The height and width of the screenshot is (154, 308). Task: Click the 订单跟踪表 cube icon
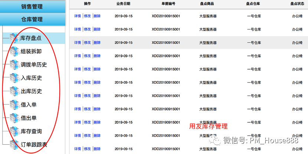pyautogui.click(x=14, y=145)
